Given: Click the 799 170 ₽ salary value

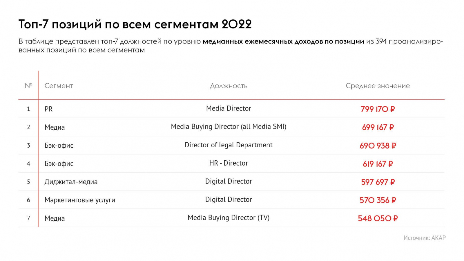Looking at the screenshot, I should point(378,109).
